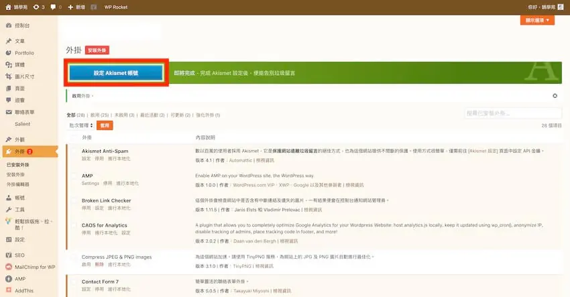Filter by 最近活動 (2) recently active

[x=152, y=115]
